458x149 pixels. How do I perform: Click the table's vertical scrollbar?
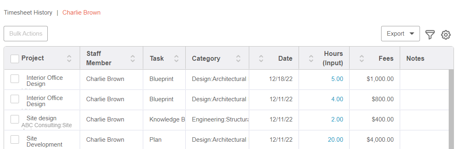pos(452,109)
